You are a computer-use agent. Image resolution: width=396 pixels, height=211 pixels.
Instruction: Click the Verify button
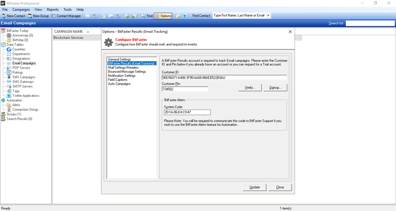tap(250, 88)
